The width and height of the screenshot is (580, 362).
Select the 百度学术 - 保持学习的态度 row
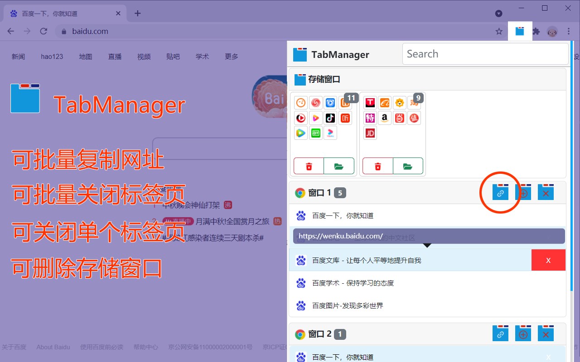pos(427,283)
